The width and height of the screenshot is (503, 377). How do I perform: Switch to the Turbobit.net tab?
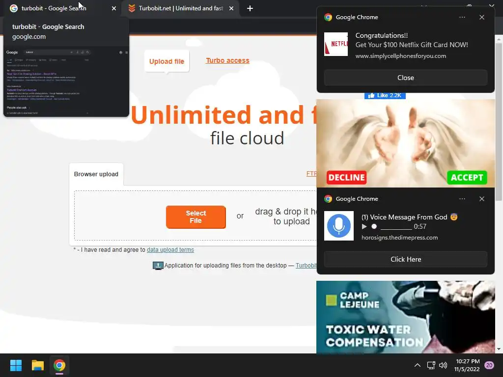(181, 8)
